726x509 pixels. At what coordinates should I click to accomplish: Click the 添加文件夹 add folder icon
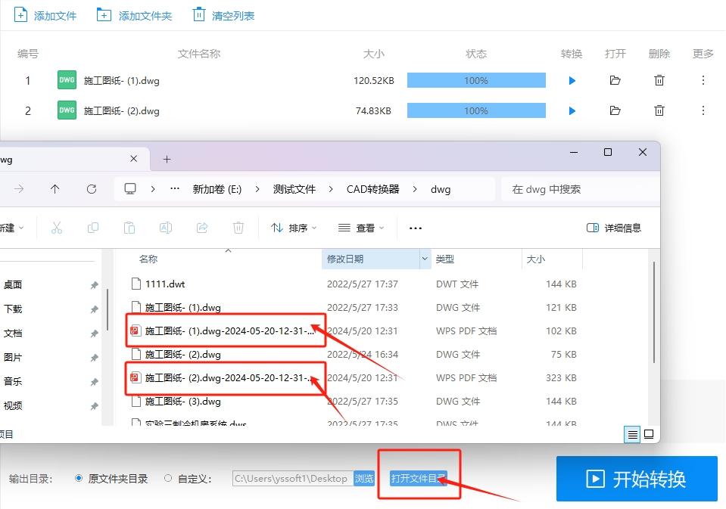click(102, 14)
